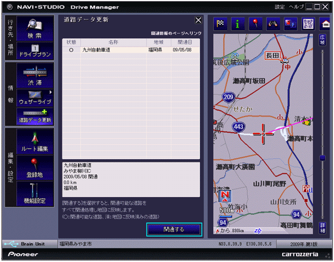Open the ヘルプ menu

click(296, 7)
